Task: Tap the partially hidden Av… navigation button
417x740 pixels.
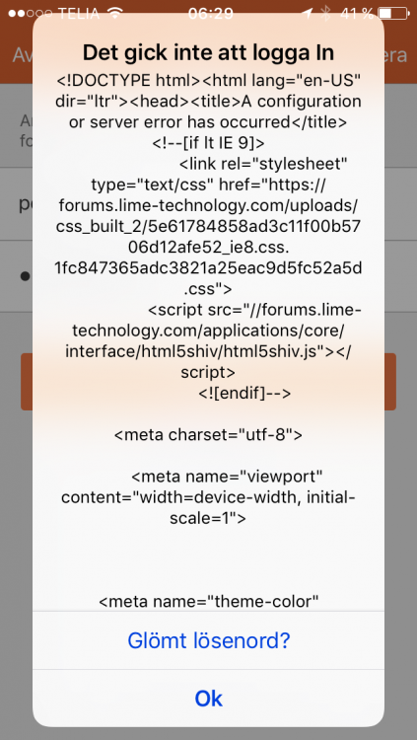Action: (22, 55)
